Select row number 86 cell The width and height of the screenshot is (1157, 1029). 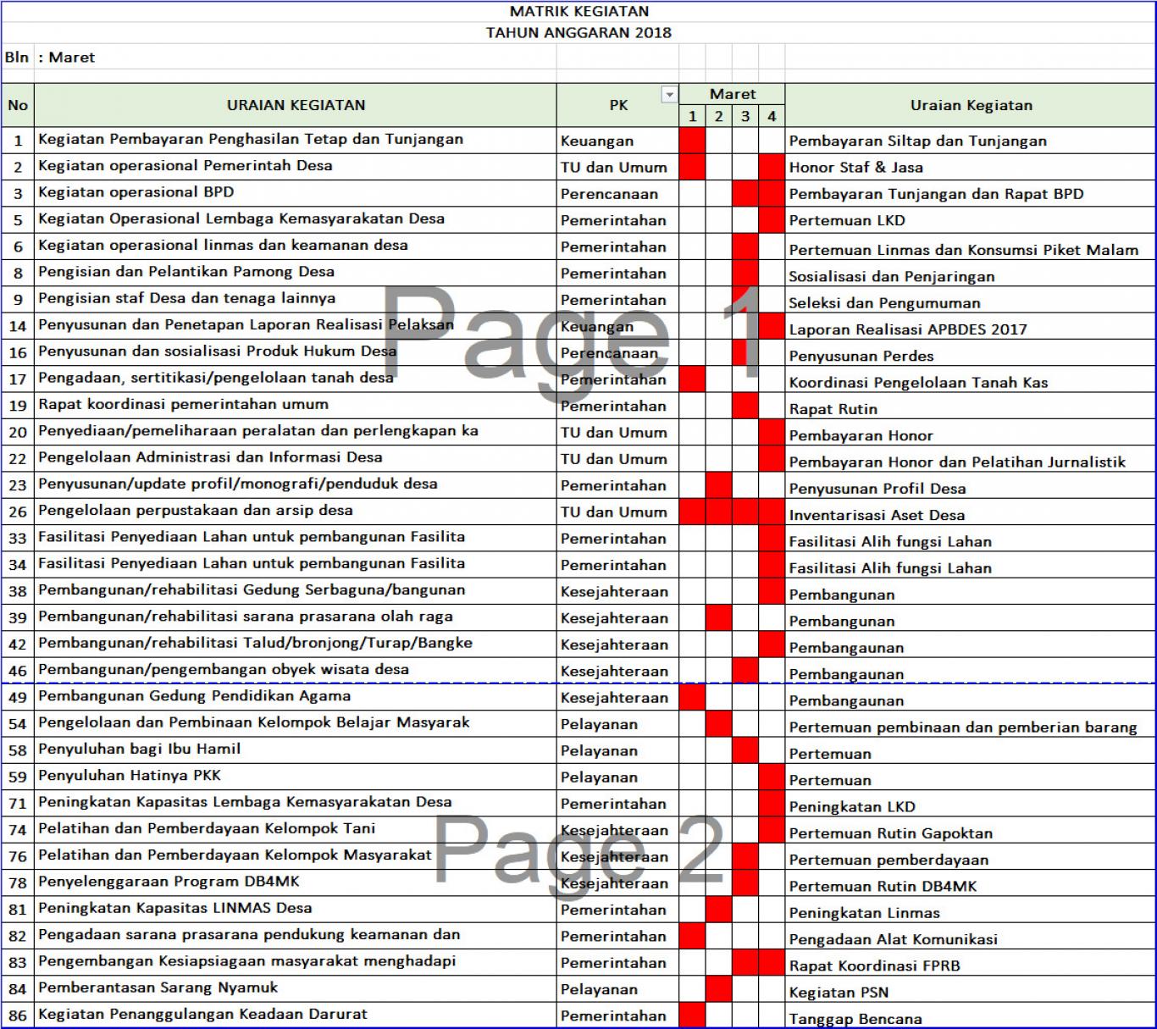point(18,1015)
